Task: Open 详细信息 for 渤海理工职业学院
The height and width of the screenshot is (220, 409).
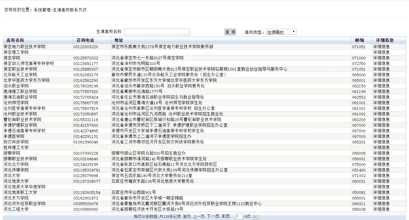Action: pos(381,92)
